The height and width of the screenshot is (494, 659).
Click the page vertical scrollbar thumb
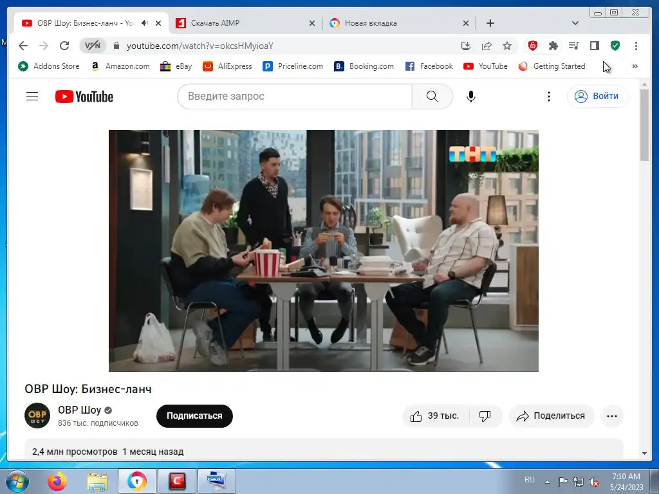[644, 125]
